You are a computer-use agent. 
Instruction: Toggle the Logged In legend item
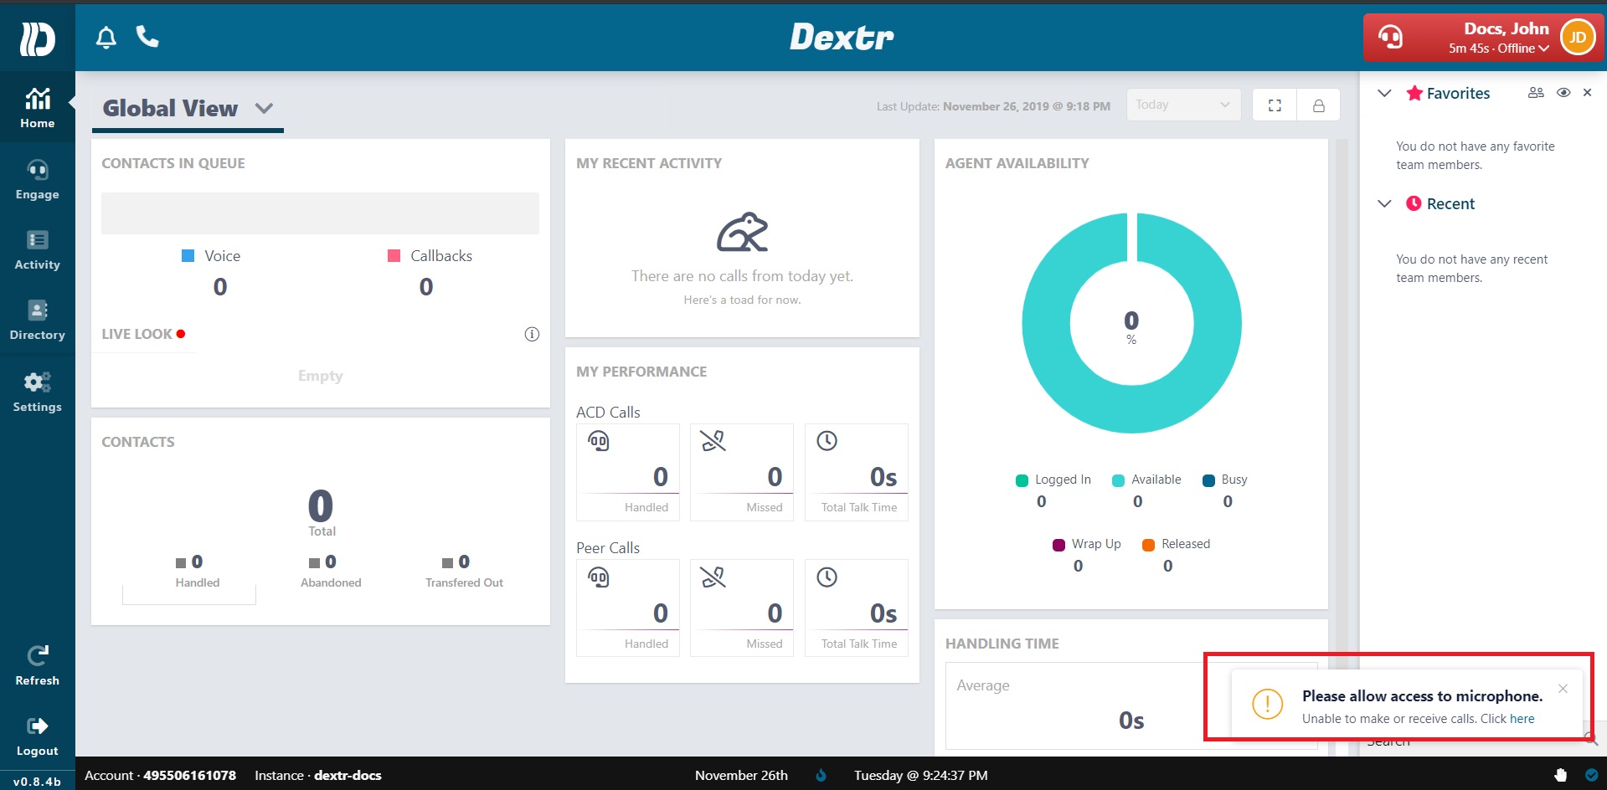[1053, 480]
